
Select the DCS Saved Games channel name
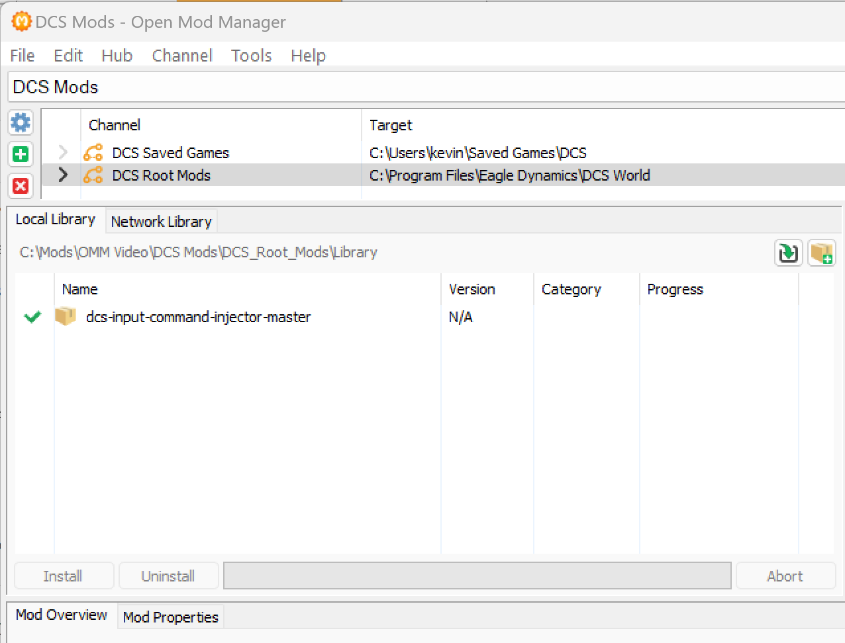pyautogui.click(x=171, y=153)
